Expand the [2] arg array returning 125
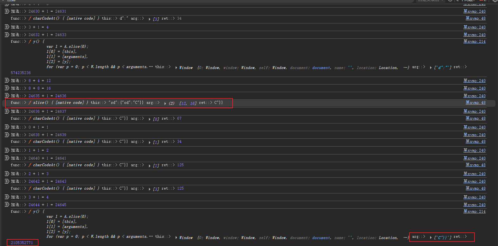Screen dimensions: 498x246 [x=149, y=166]
